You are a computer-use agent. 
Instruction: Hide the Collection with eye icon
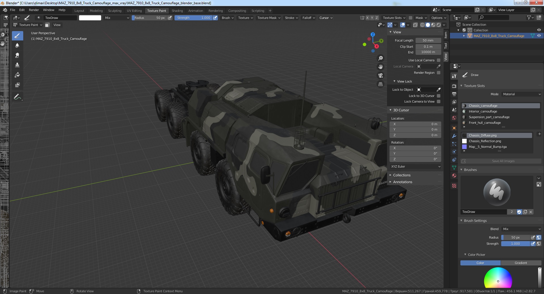click(539, 30)
